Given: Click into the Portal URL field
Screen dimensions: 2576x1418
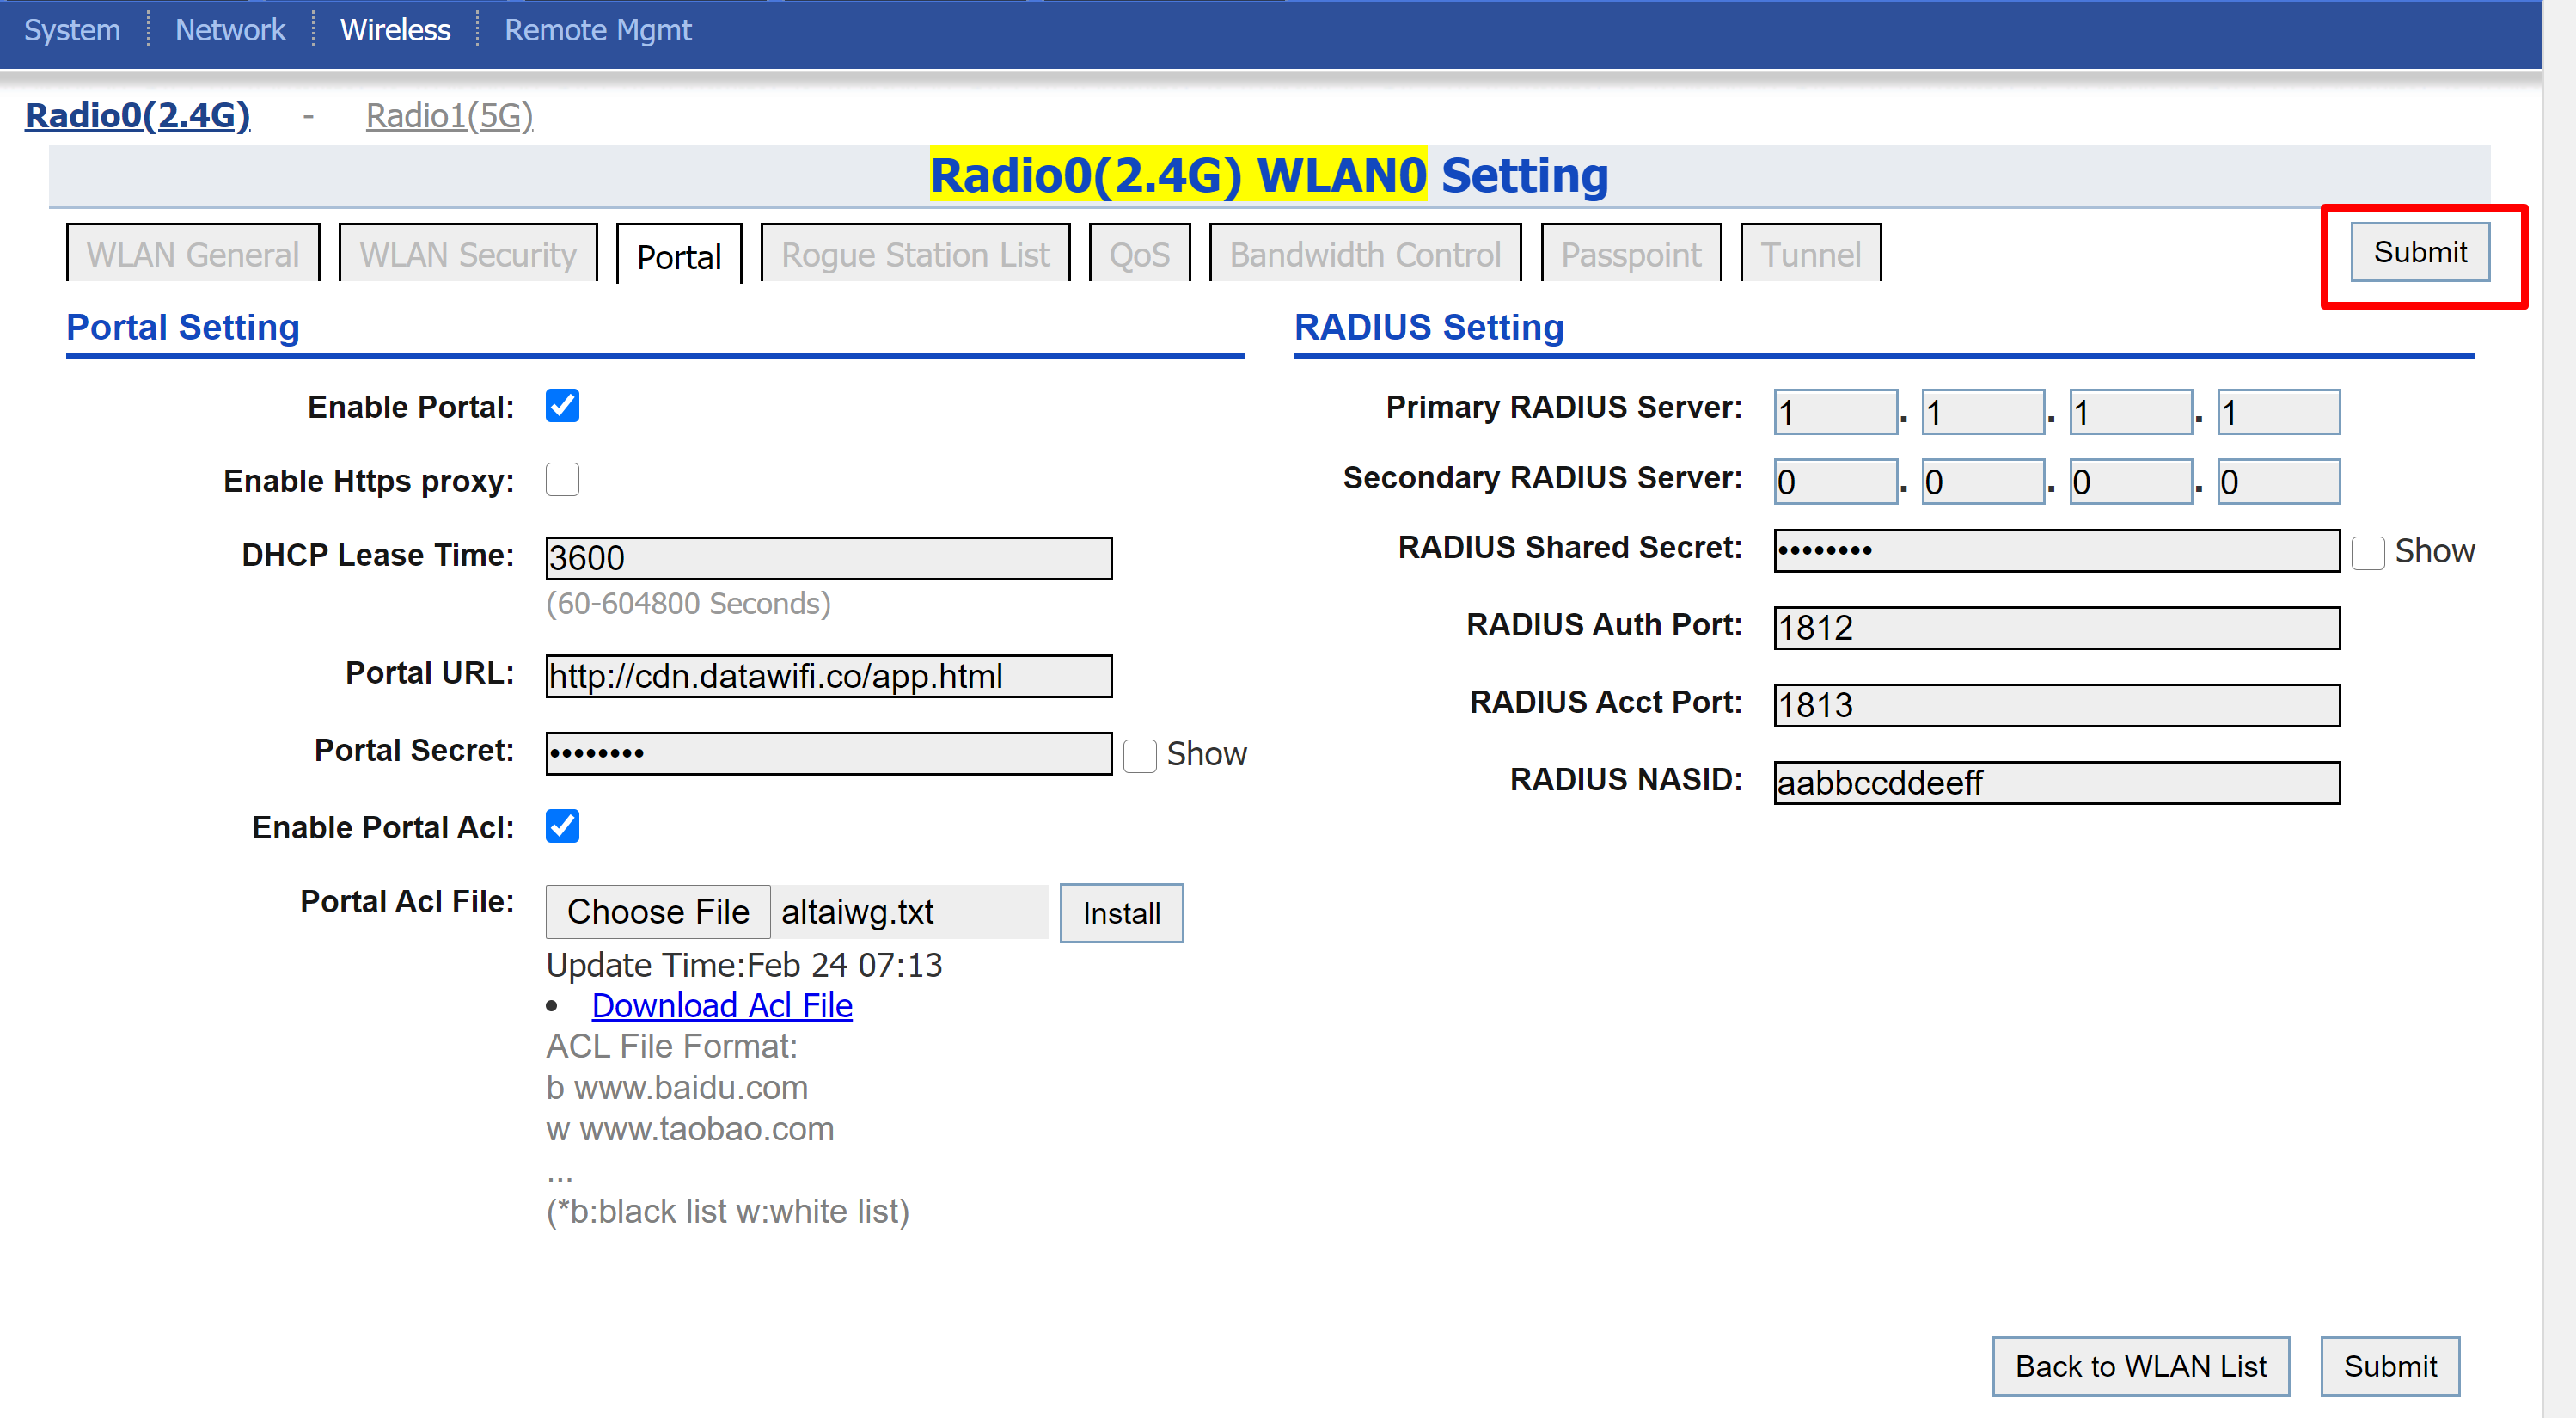Looking at the screenshot, I should pyautogui.click(x=828, y=677).
